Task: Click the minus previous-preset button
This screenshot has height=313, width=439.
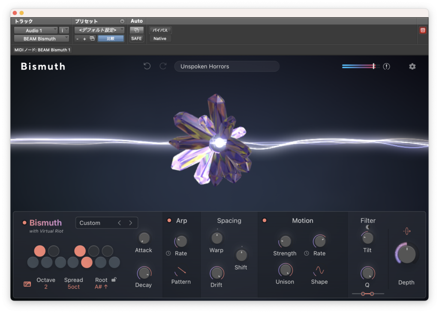Action: (x=78, y=39)
